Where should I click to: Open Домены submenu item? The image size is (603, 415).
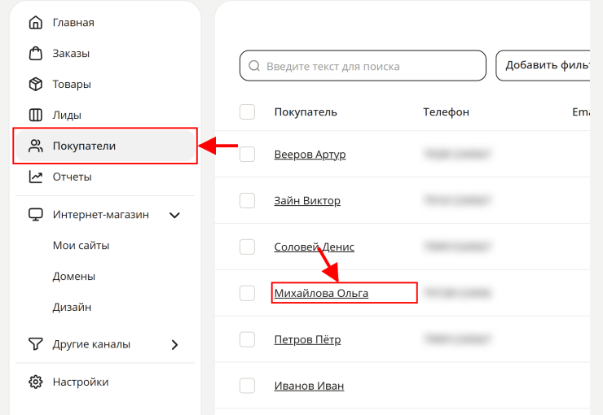[74, 276]
